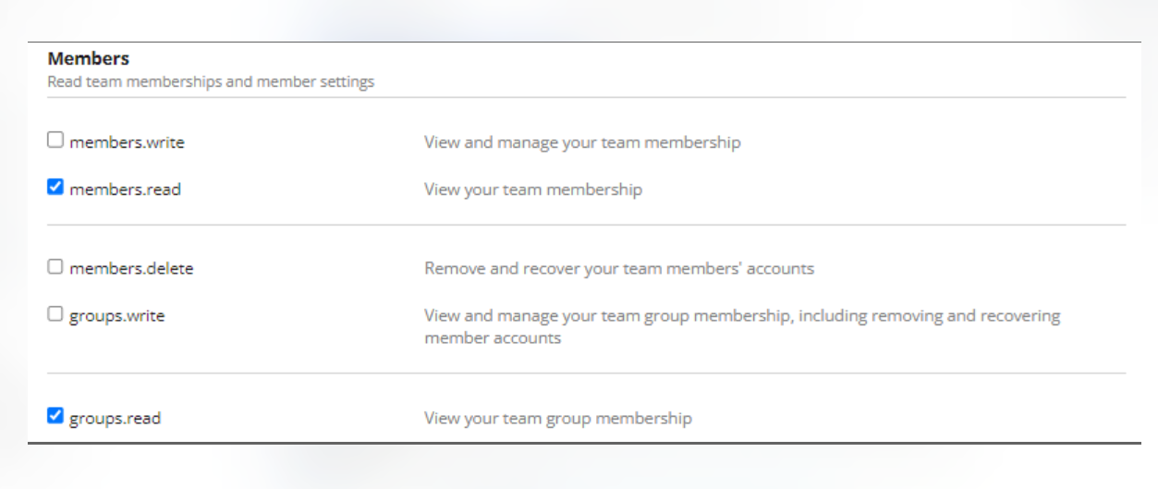Click the groups.read scope label
This screenshot has width=1158, height=489.
(x=115, y=418)
